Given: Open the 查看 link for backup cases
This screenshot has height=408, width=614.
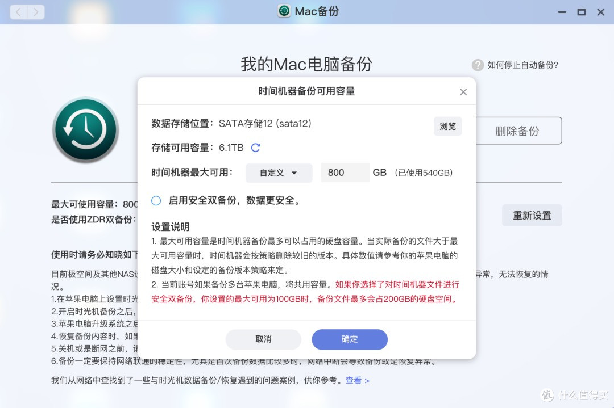Looking at the screenshot, I should (x=353, y=381).
